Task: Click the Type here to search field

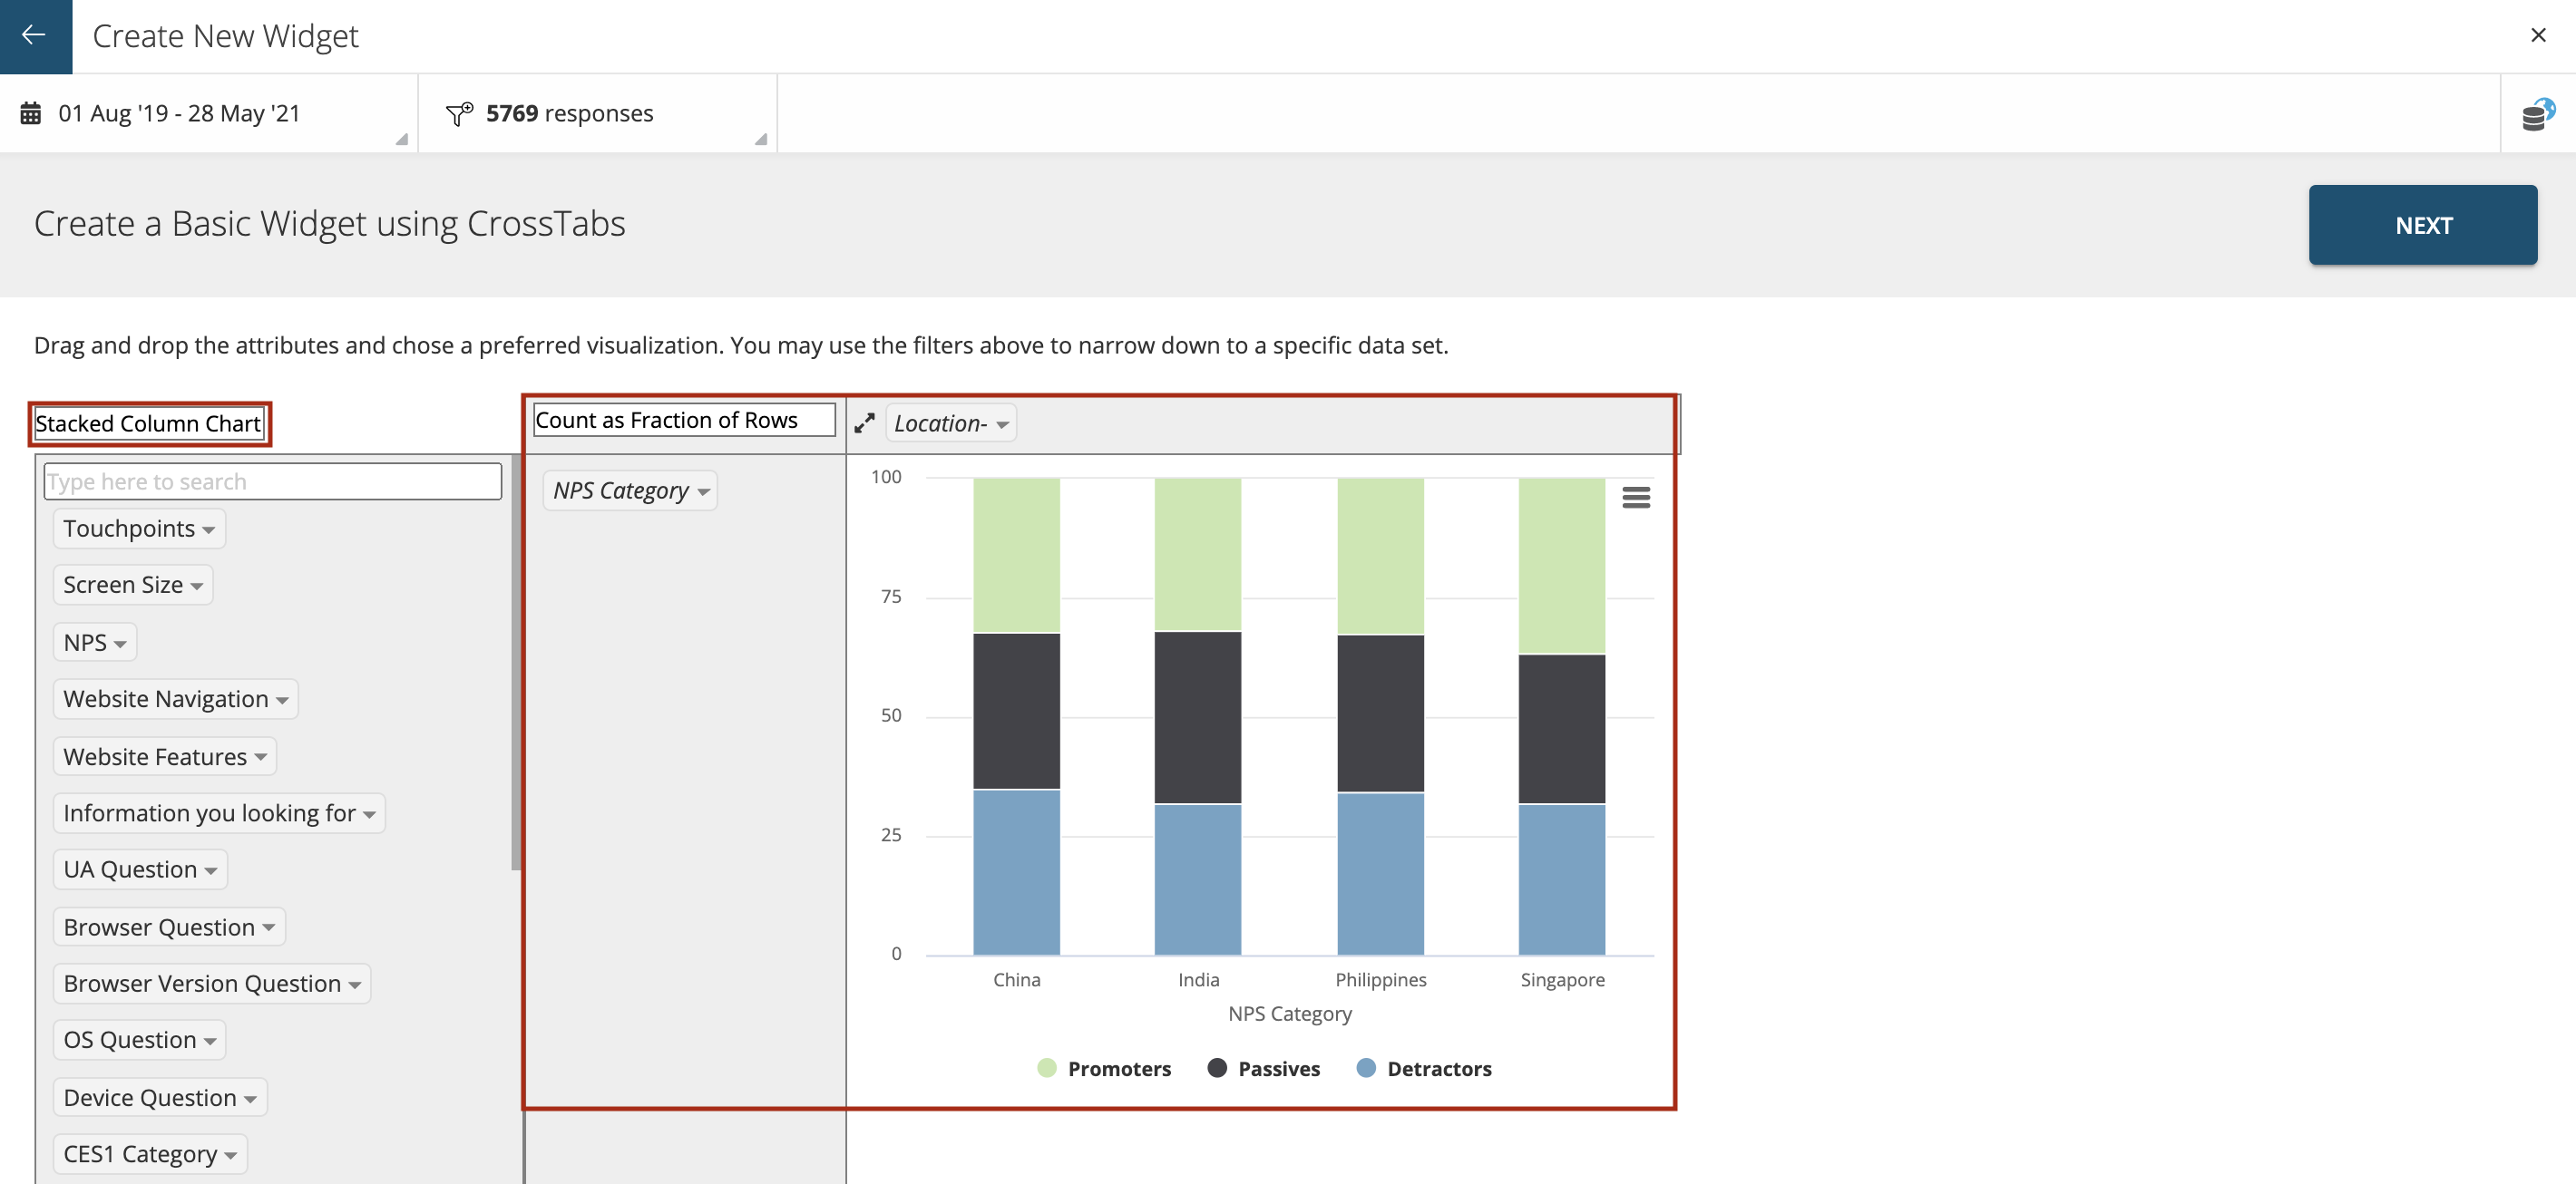Action: [x=272, y=480]
